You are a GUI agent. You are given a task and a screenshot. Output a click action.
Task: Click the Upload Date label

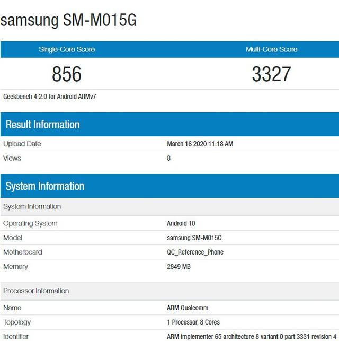pos(22,144)
